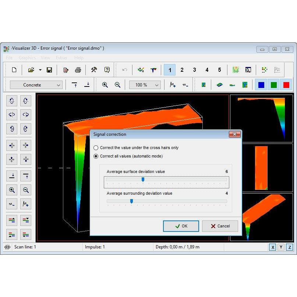The width and height of the screenshot is (297, 297).
Task: Click the zoom in magnifier in top toolbar
Action: (x=105, y=85)
